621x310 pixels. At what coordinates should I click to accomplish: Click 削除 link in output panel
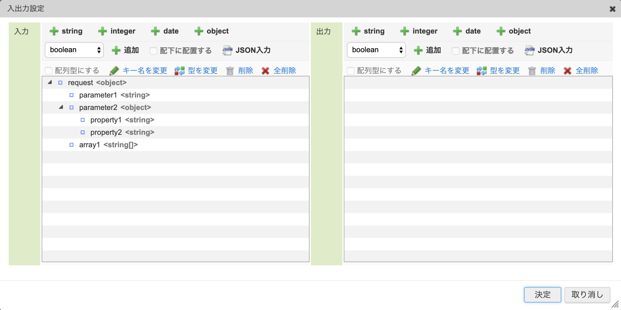coord(548,71)
